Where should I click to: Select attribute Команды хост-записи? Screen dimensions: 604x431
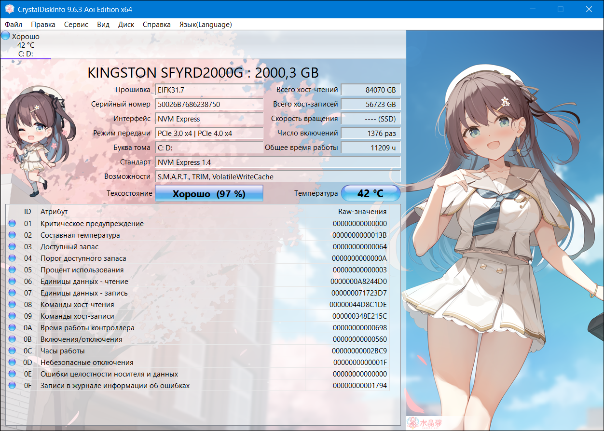point(77,316)
